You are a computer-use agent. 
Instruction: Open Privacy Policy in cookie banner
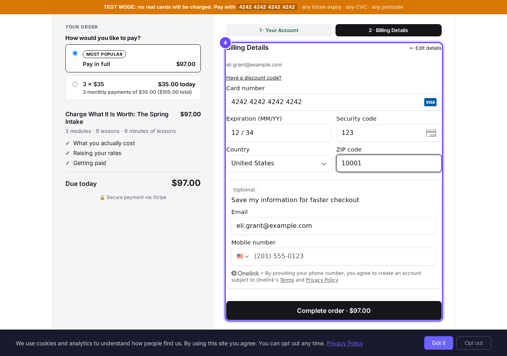tap(345, 343)
